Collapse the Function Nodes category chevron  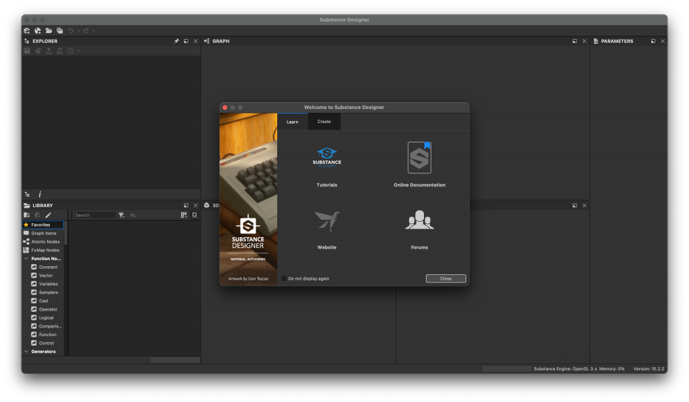(x=26, y=259)
